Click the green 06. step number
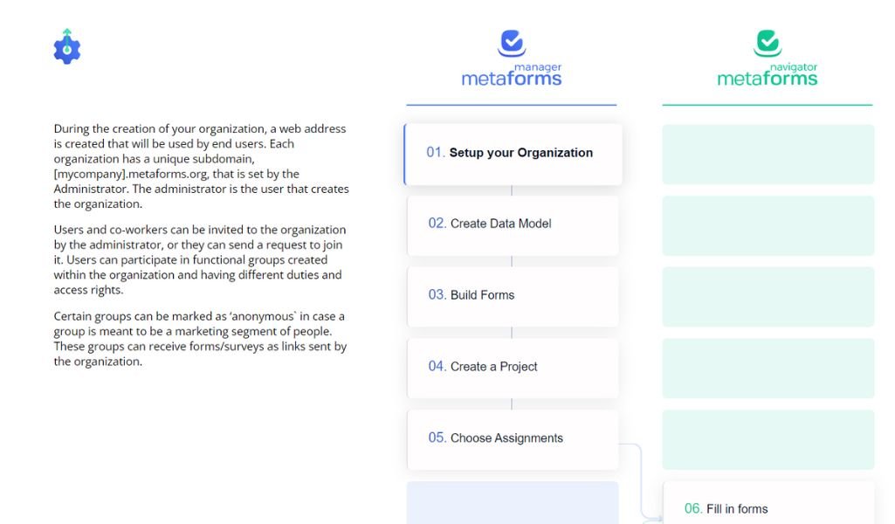 [693, 508]
